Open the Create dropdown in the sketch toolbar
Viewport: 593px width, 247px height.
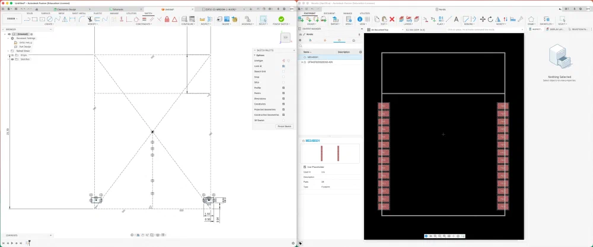(x=49, y=24)
